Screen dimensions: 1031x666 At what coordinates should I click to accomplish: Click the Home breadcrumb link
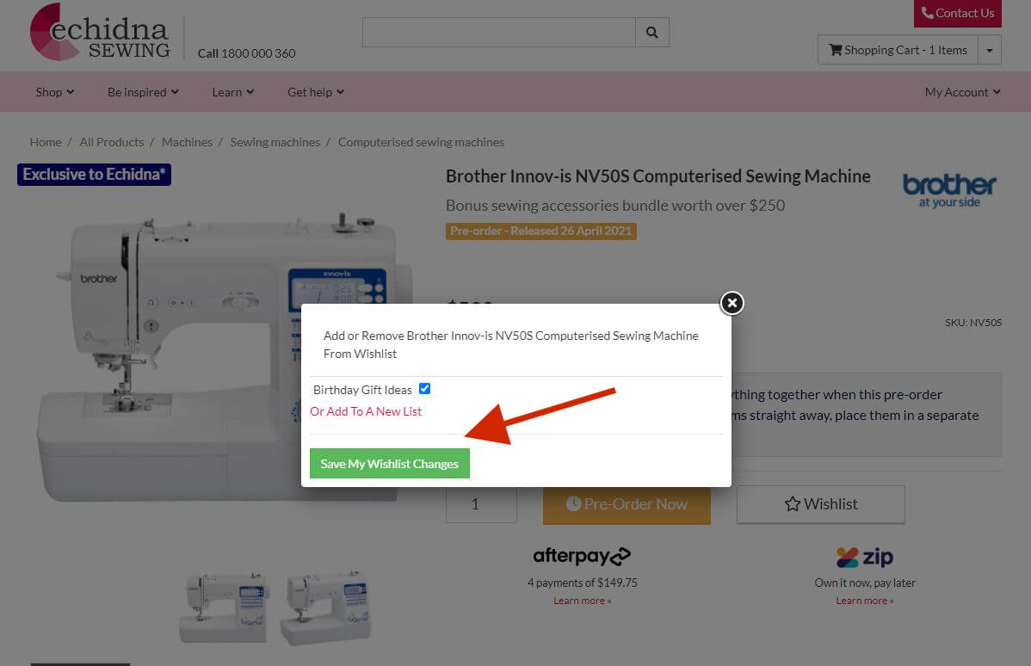46,142
